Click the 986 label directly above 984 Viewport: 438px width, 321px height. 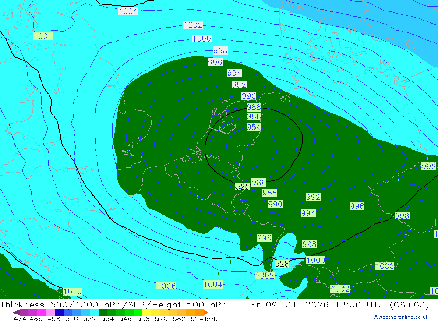click(x=254, y=116)
